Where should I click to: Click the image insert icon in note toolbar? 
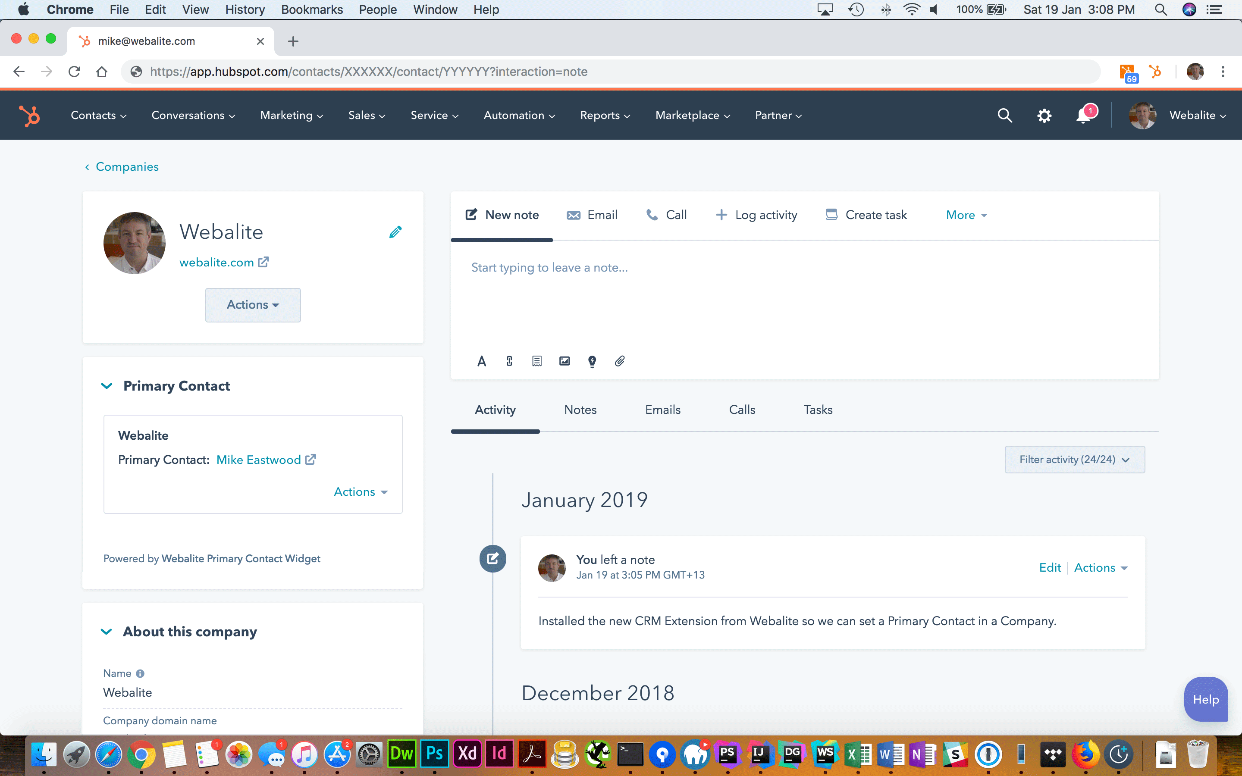564,361
